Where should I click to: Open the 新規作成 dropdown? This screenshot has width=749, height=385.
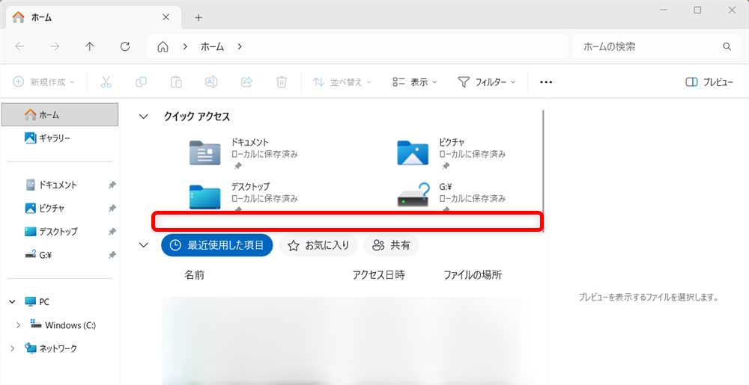(44, 82)
